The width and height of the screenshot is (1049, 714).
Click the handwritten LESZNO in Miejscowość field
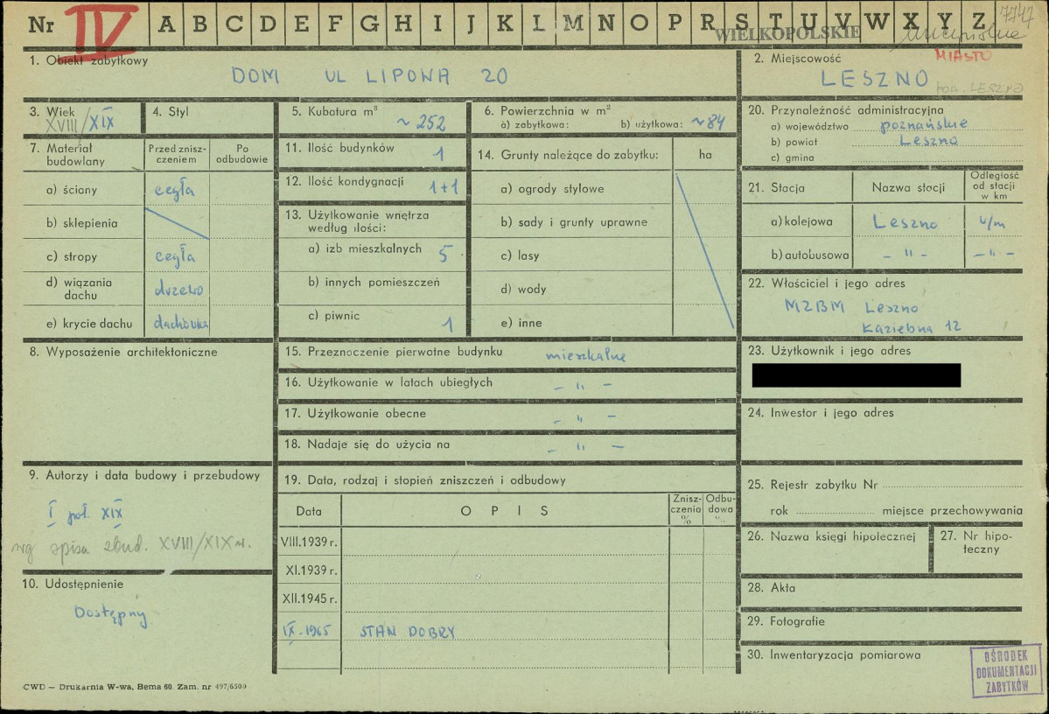[x=875, y=79]
